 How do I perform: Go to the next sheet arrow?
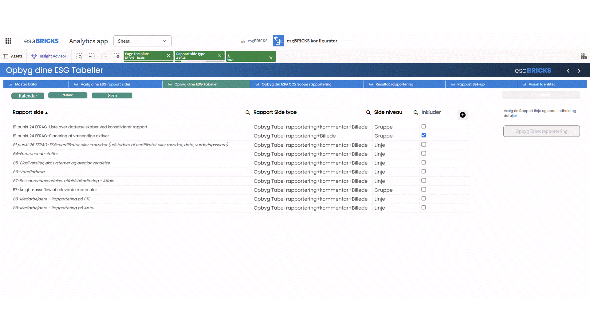[x=579, y=71]
